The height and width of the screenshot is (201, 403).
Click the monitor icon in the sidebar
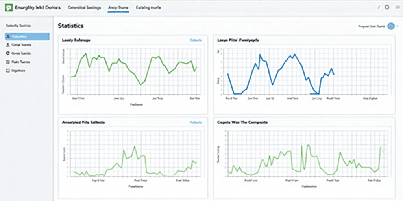tap(8, 71)
